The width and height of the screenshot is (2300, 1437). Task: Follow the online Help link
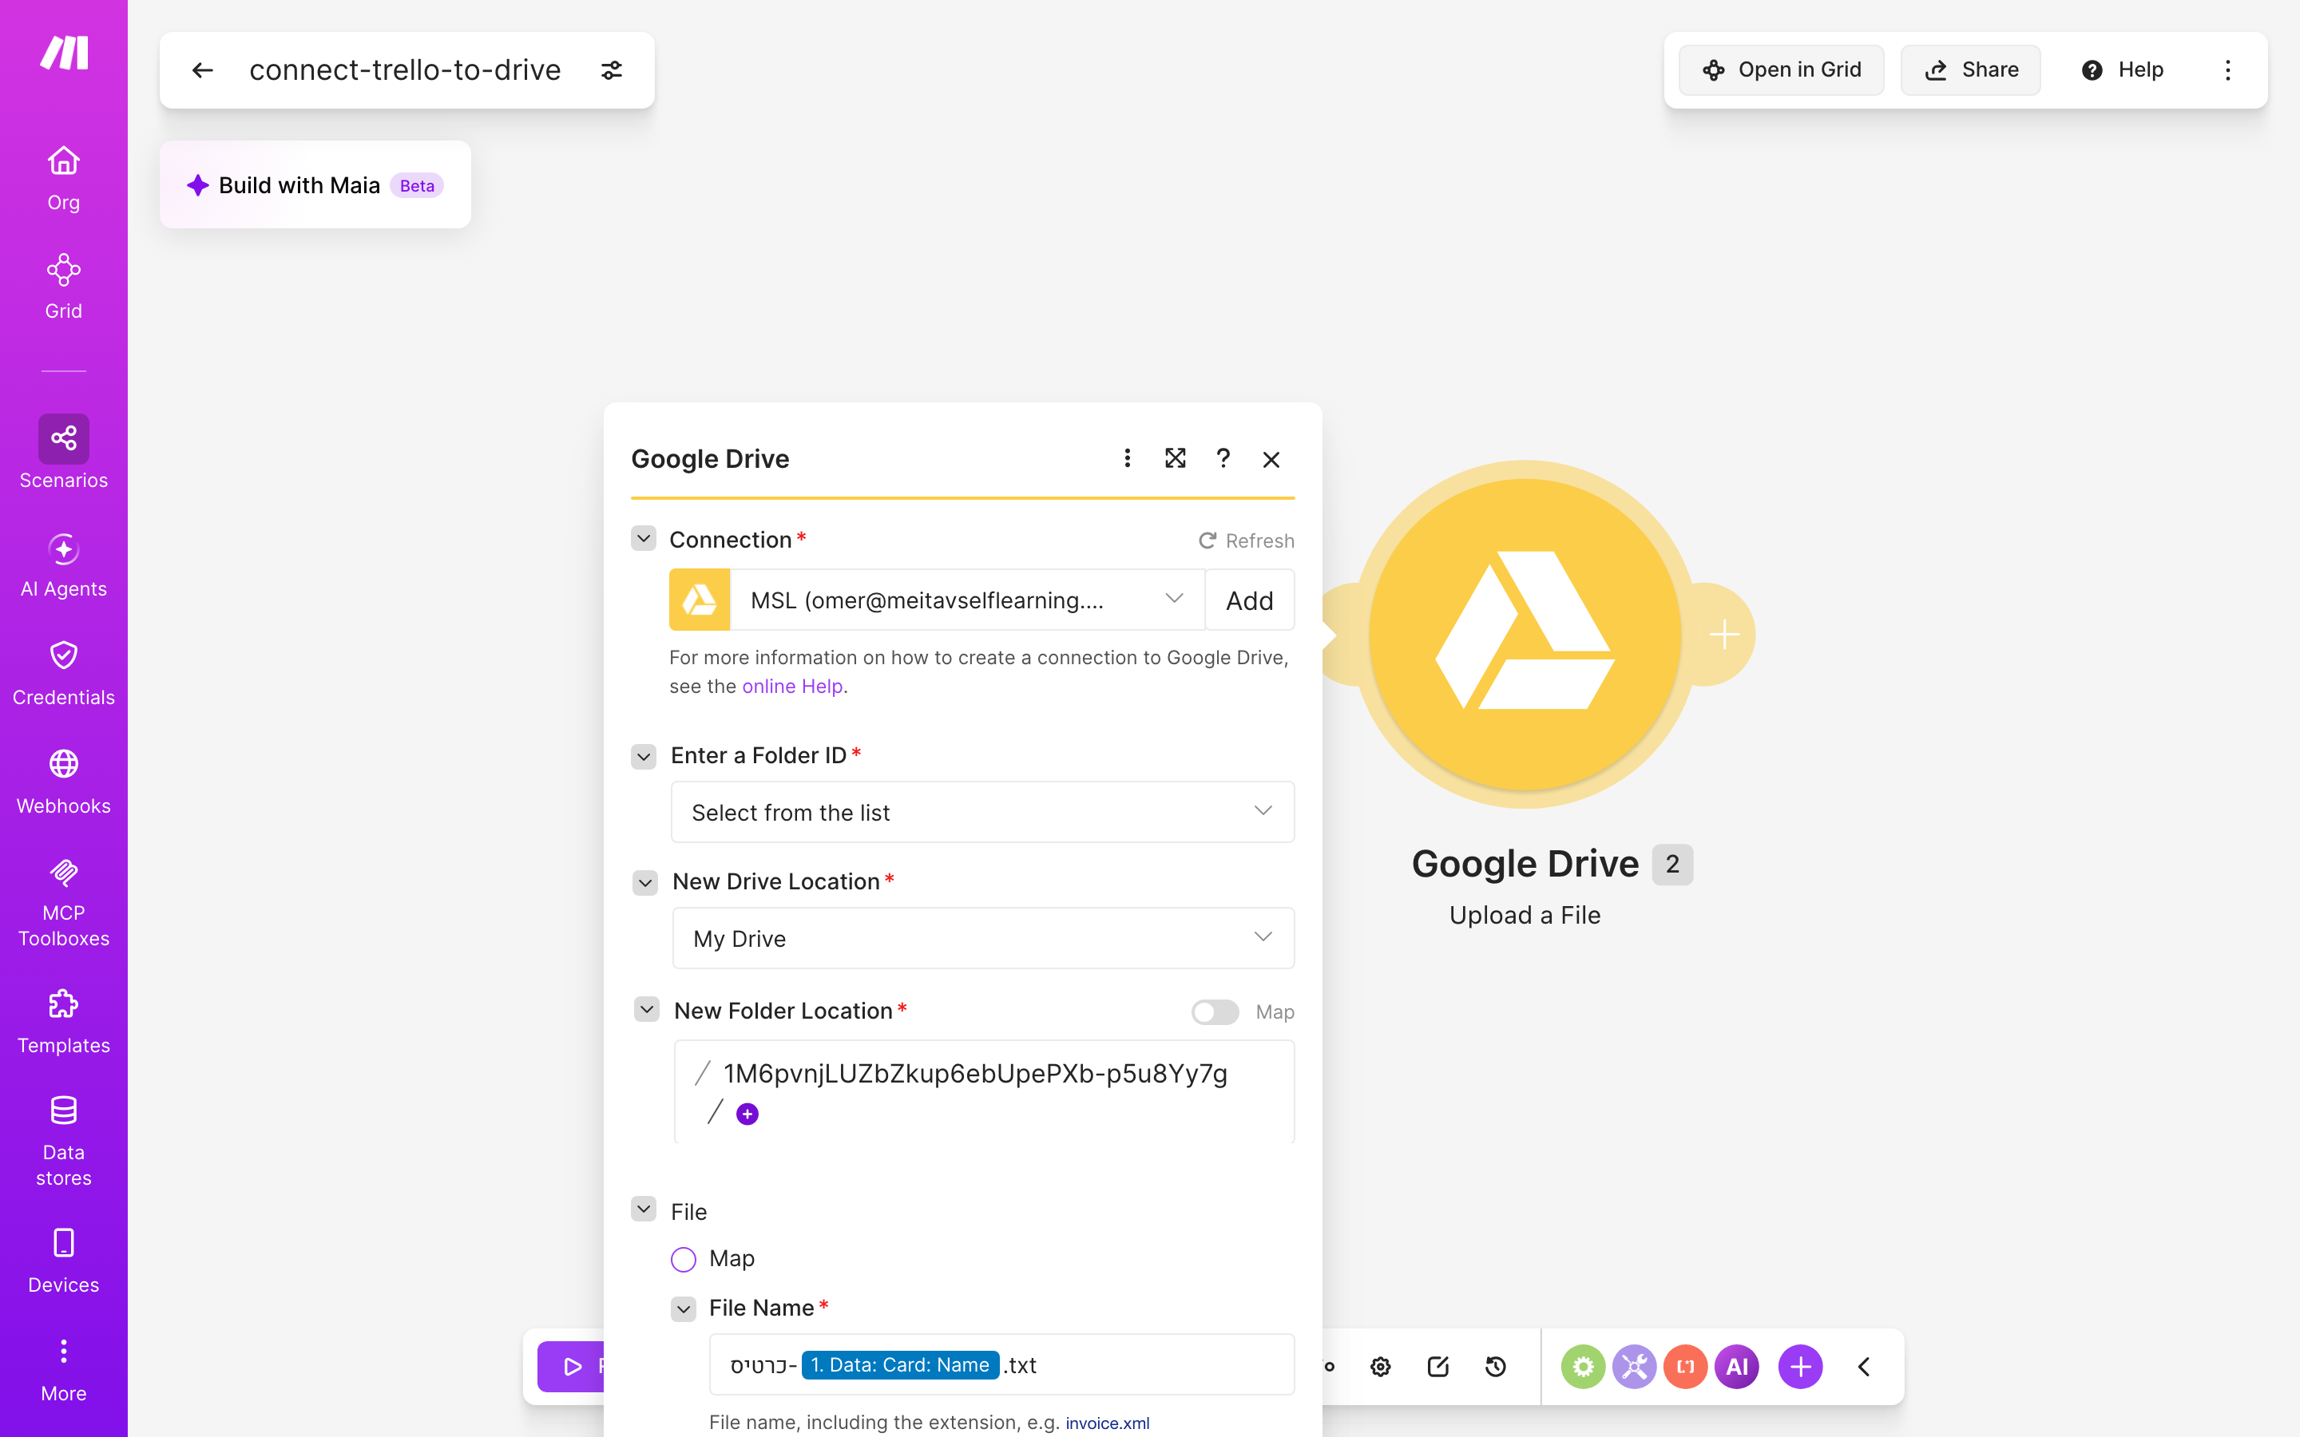[x=793, y=687]
